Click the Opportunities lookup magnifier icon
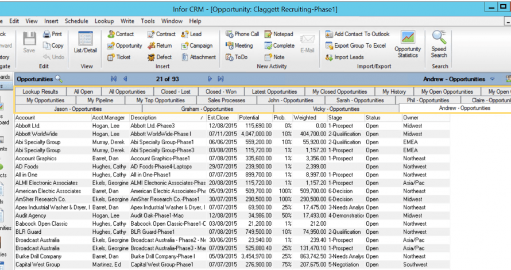 (x=59, y=79)
